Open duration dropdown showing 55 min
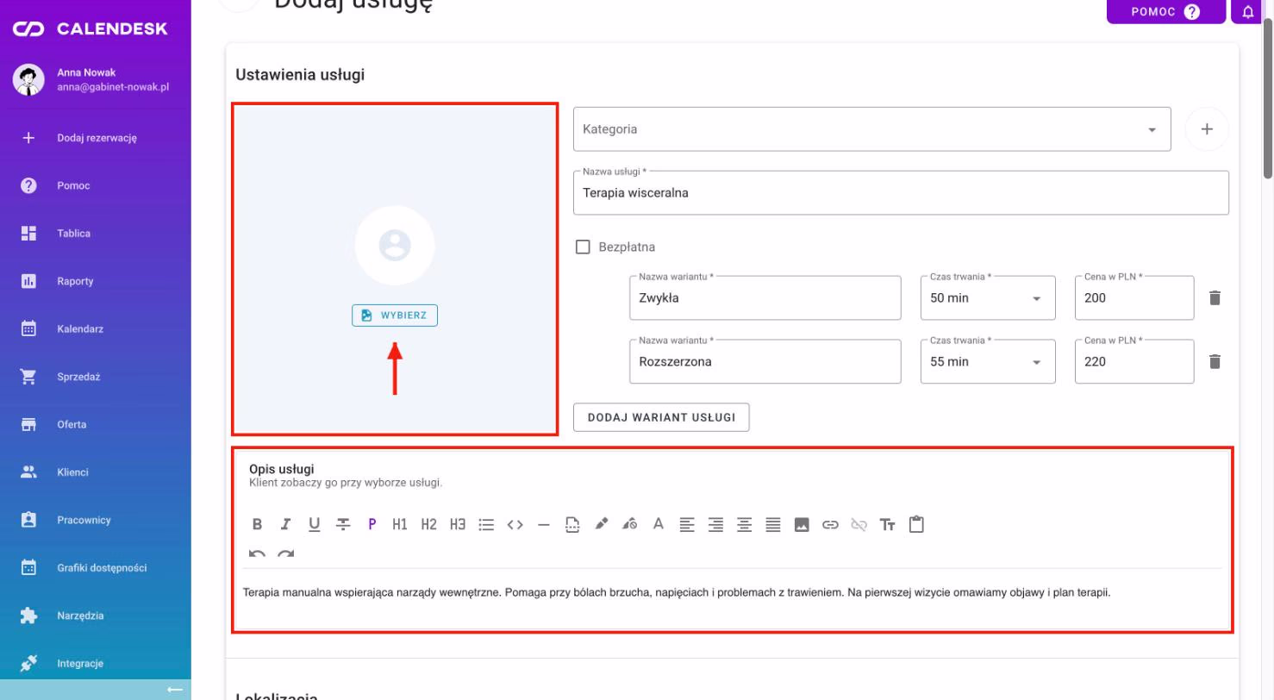Image resolution: width=1274 pixels, height=700 pixels. tap(988, 362)
